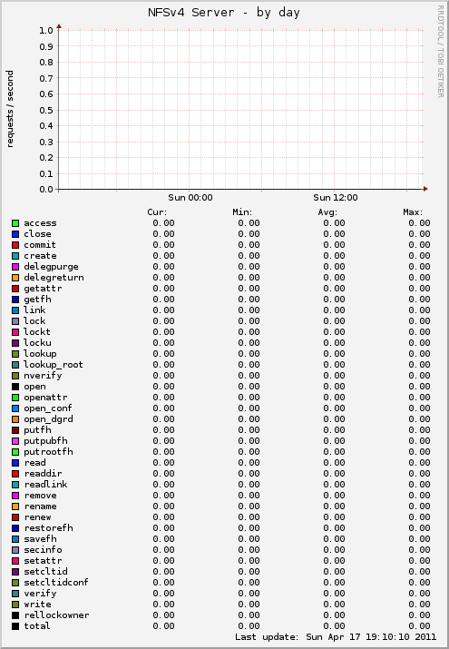
Task: Click the savefh legend swatch
Action: tap(15, 539)
